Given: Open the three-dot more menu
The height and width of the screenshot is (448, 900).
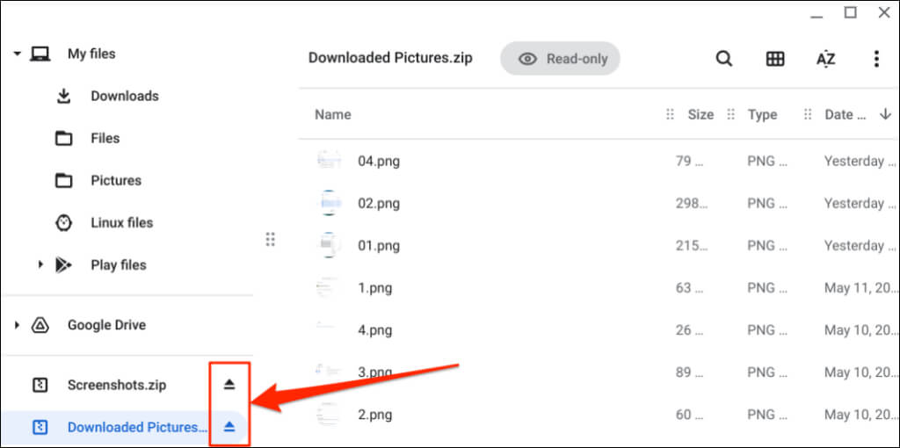Looking at the screenshot, I should 875,59.
